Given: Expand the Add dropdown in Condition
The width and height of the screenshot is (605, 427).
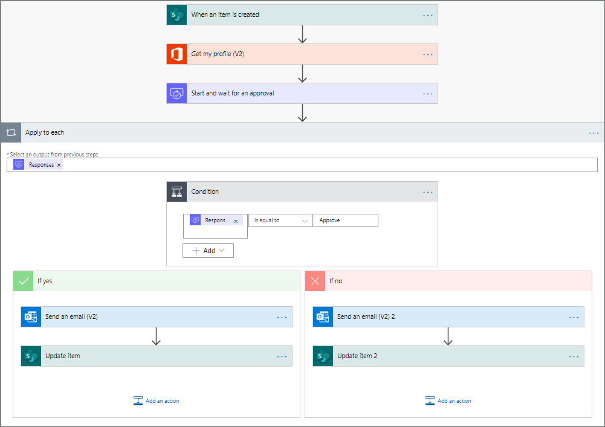Looking at the screenshot, I should coord(208,251).
